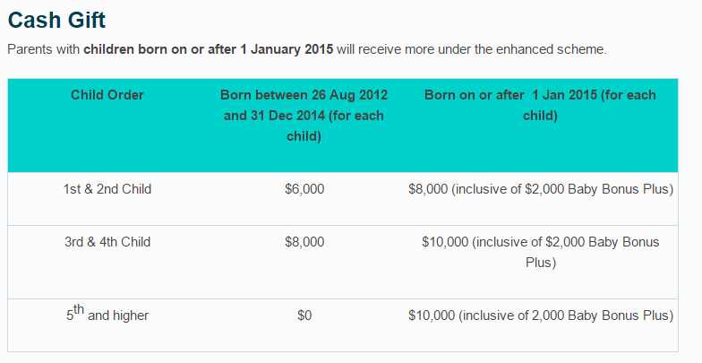
Task: Click the Born between 26 Aug 2012 header
Action: pyautogui.click(x=304, y=116)
